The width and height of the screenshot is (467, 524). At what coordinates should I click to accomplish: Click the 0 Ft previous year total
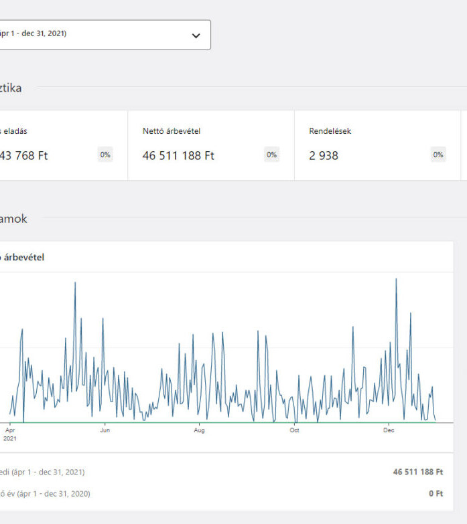(436, 494)
